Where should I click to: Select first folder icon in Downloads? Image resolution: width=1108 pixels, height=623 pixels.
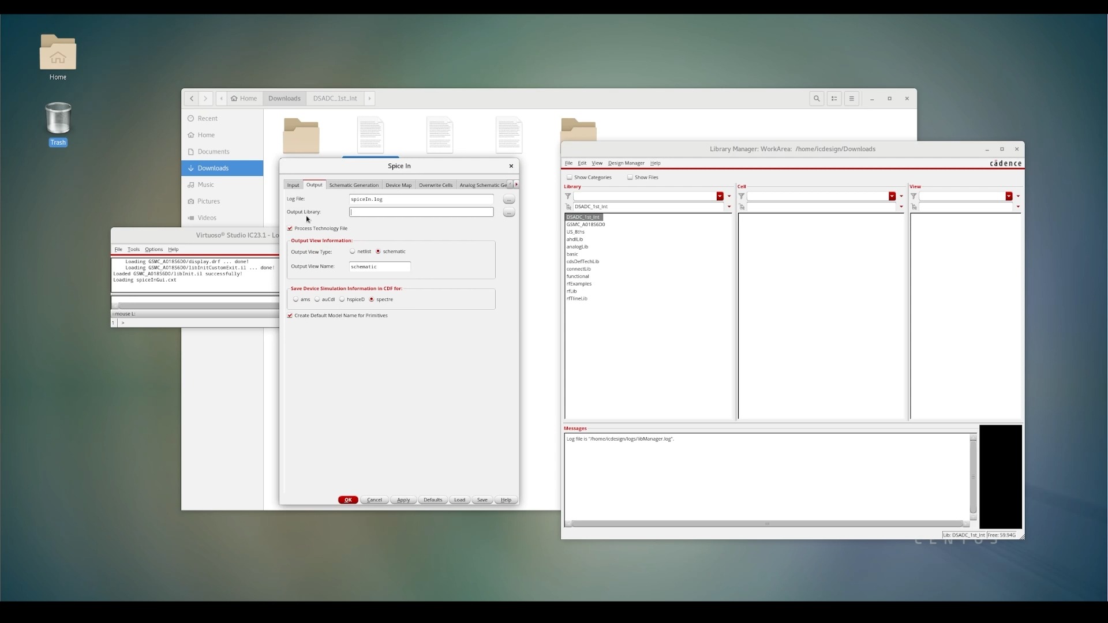(x=301, y=136)
